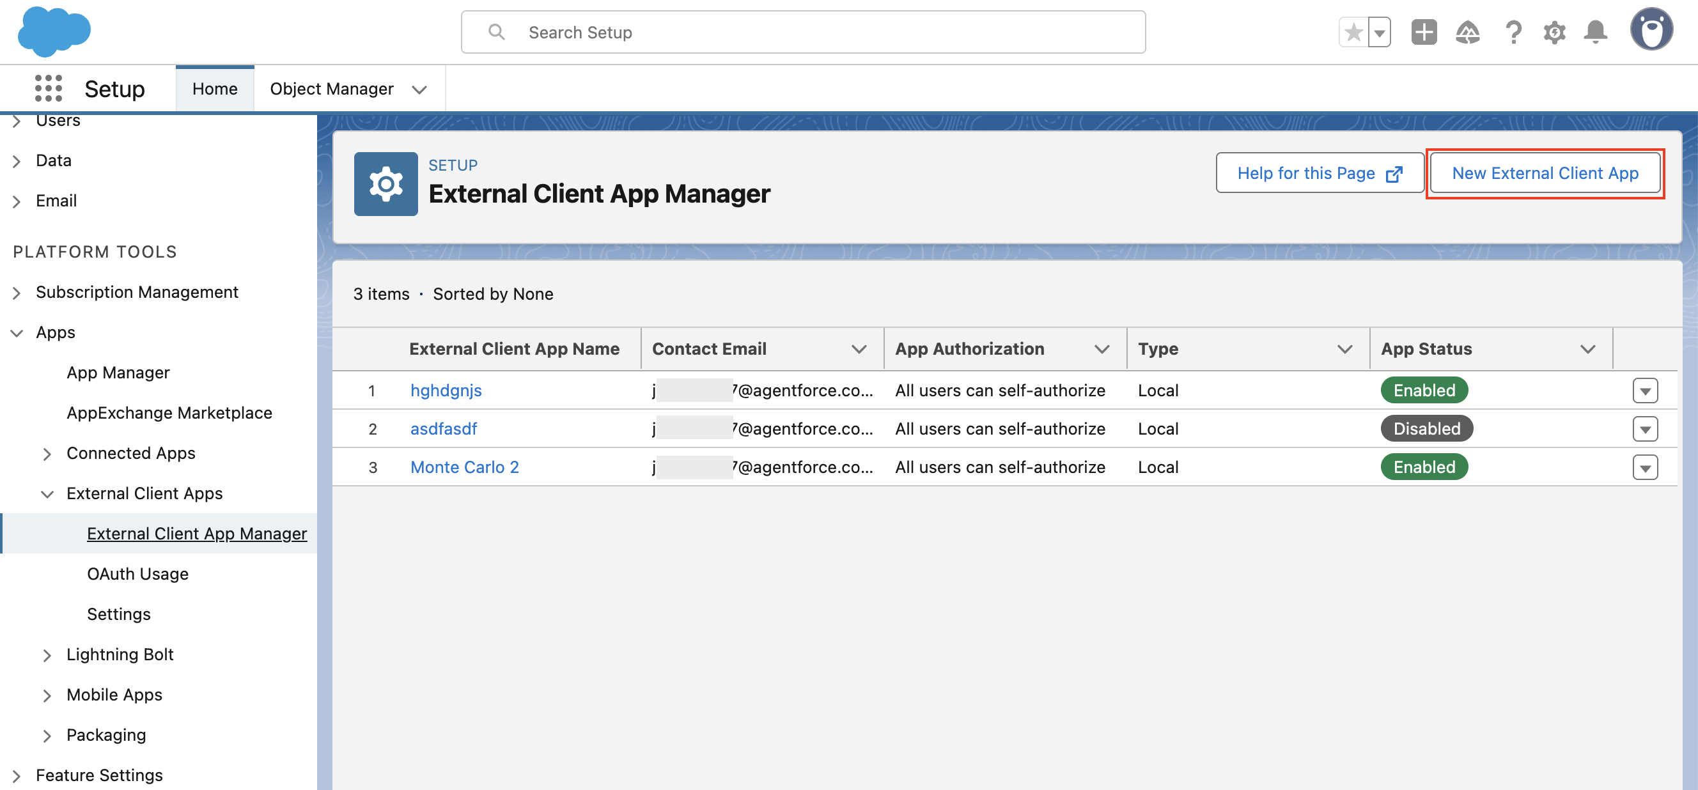Image resolution: width=1698 pixels, height=790 pixels.
Task: Open the App Launcher dots grid
Action: click(48, 88)
